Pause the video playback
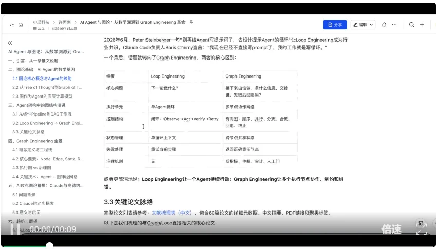Screen dimensions: 437x249 [x=15, y=229]
